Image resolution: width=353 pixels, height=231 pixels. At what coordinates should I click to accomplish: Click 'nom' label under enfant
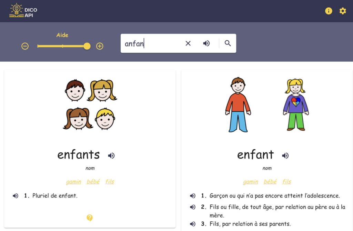[x=267, y=168]
